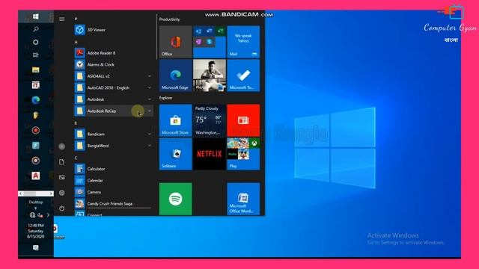
Task: Click the app list vertical scrollbar
Action: [x=157, y=37]
